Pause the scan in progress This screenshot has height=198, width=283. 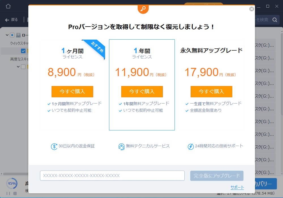(x=8, y=193)
